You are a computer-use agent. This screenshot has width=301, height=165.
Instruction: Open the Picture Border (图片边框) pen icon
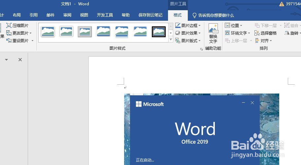pos(178,25)
